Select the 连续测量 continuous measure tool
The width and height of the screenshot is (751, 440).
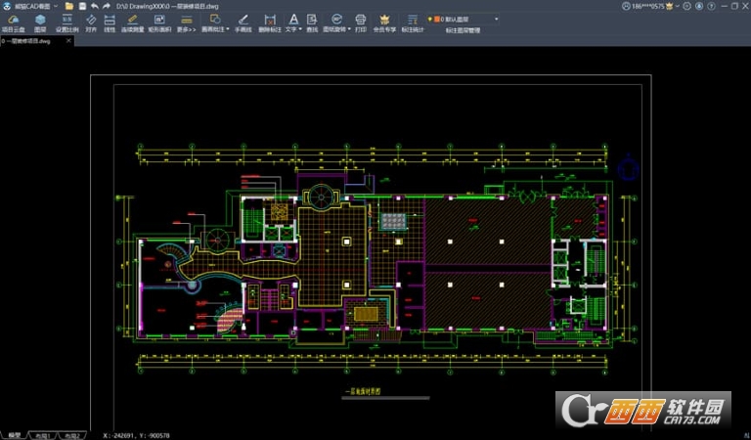[x=133, y=23]
